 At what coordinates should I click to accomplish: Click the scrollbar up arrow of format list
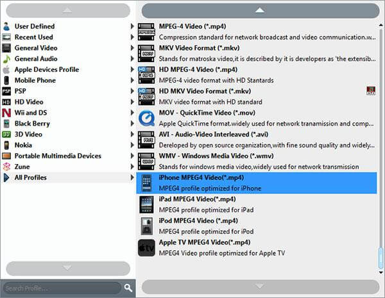click(x=381, y=25)
